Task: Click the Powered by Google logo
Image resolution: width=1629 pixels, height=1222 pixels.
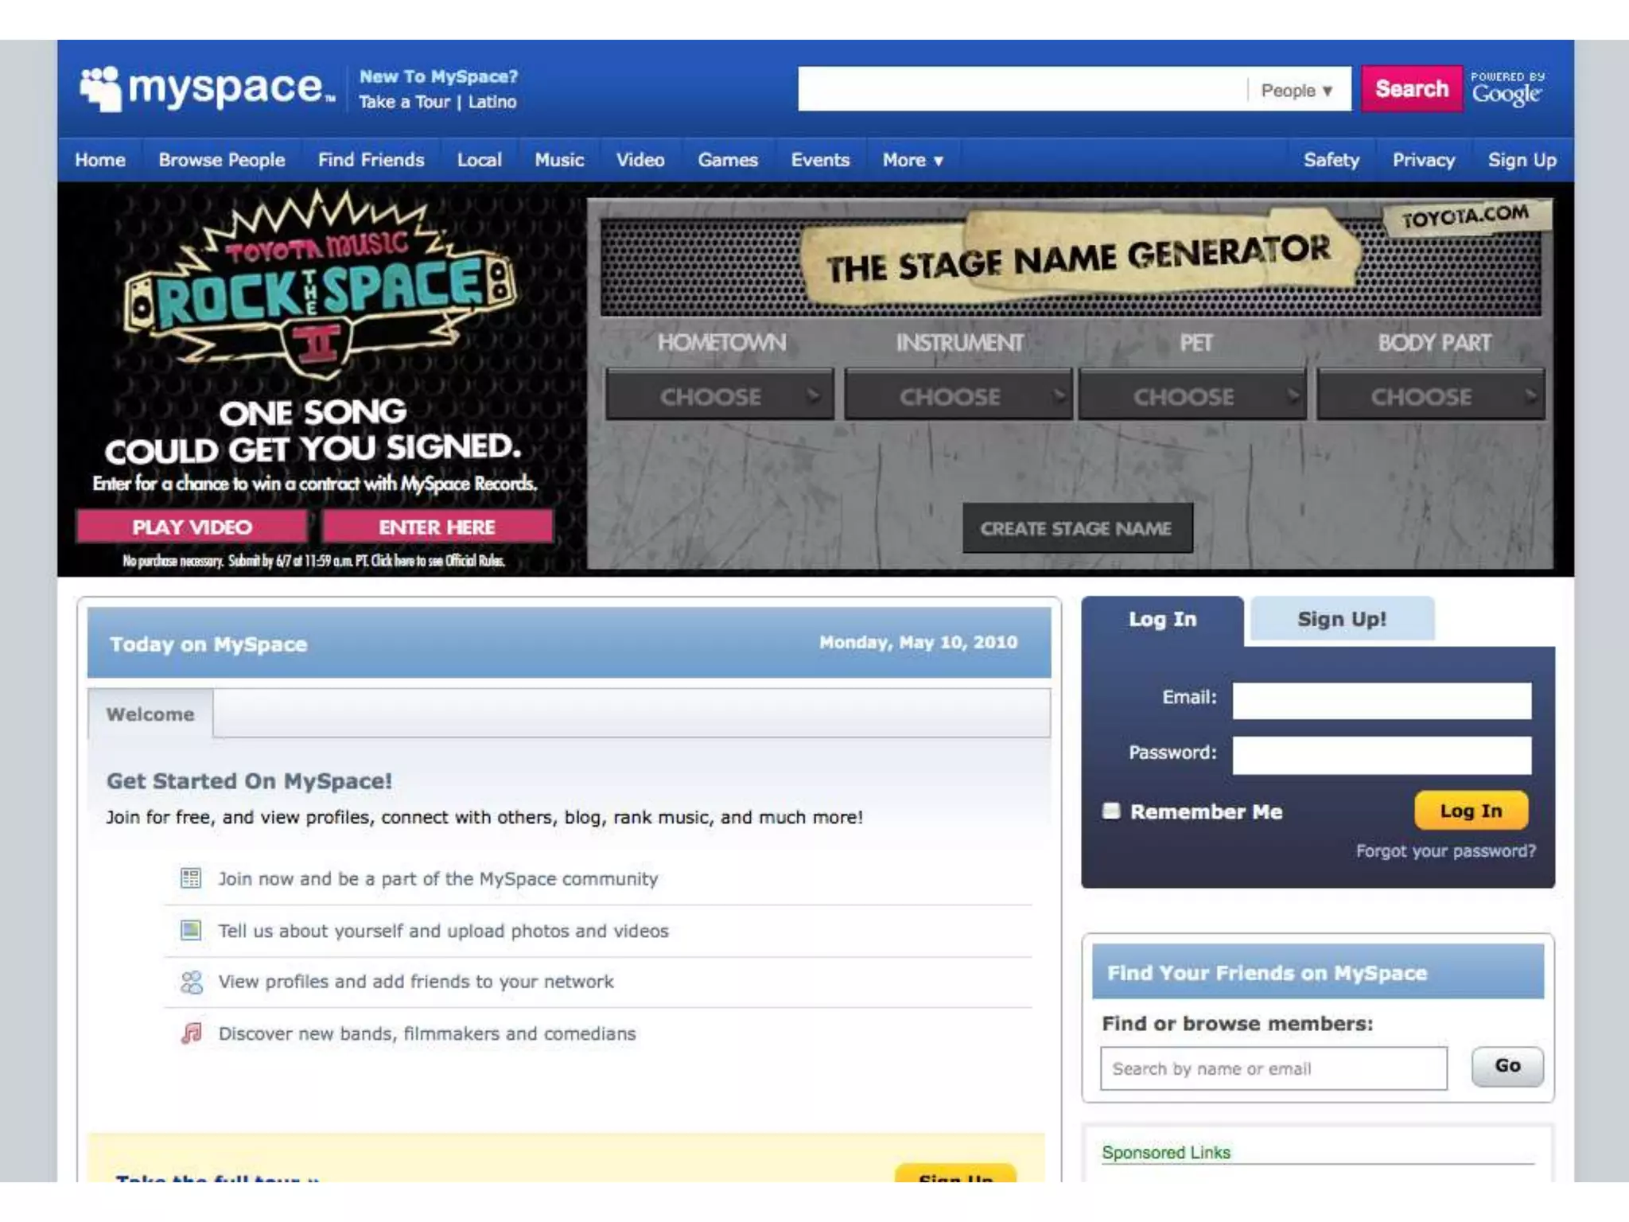Action: 1507,88
